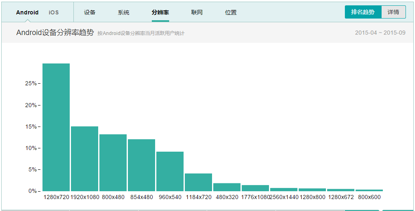Click the 1184x720 axis label

click(x=198, y=197)
